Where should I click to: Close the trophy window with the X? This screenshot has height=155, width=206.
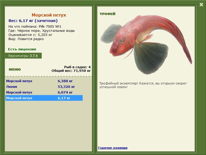click(x=201, y=4)
